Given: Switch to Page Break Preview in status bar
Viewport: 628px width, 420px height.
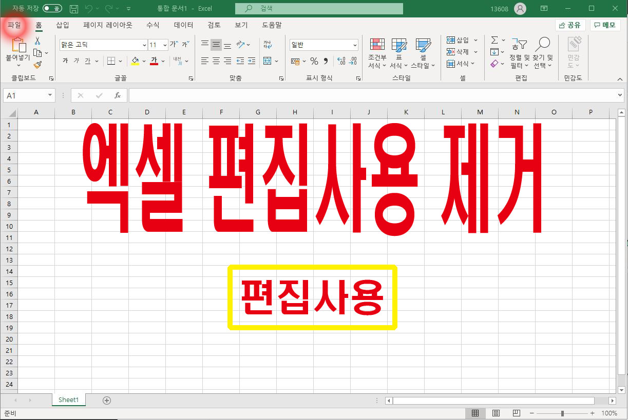Looking at the screenshot, I should tap(517, 413).
